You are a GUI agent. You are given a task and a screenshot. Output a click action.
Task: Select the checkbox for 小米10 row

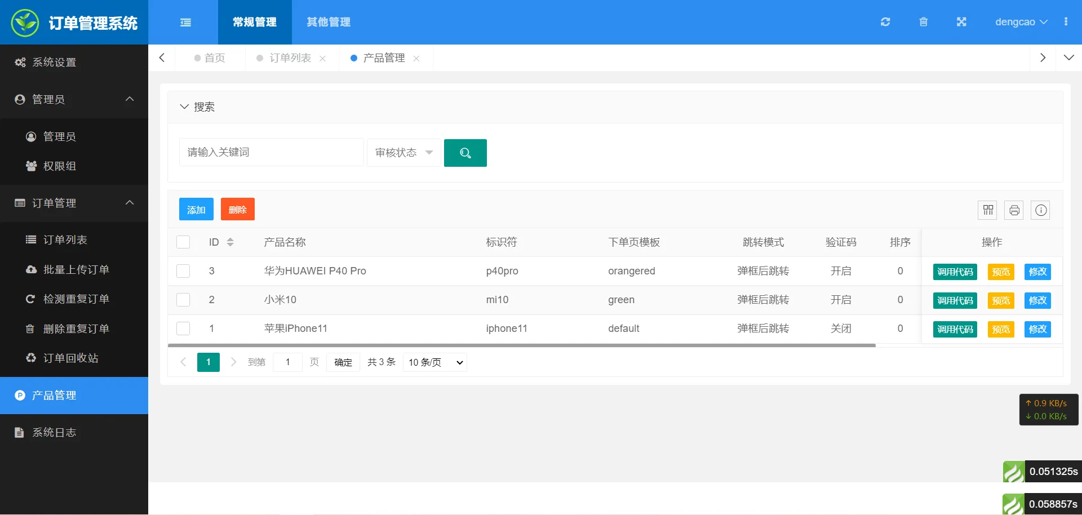pos(183,300)
